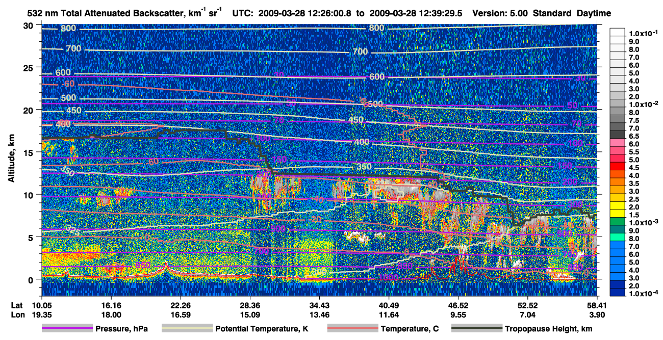
Task: Select the longitude value '3.90'
Action: click(597, 315)
